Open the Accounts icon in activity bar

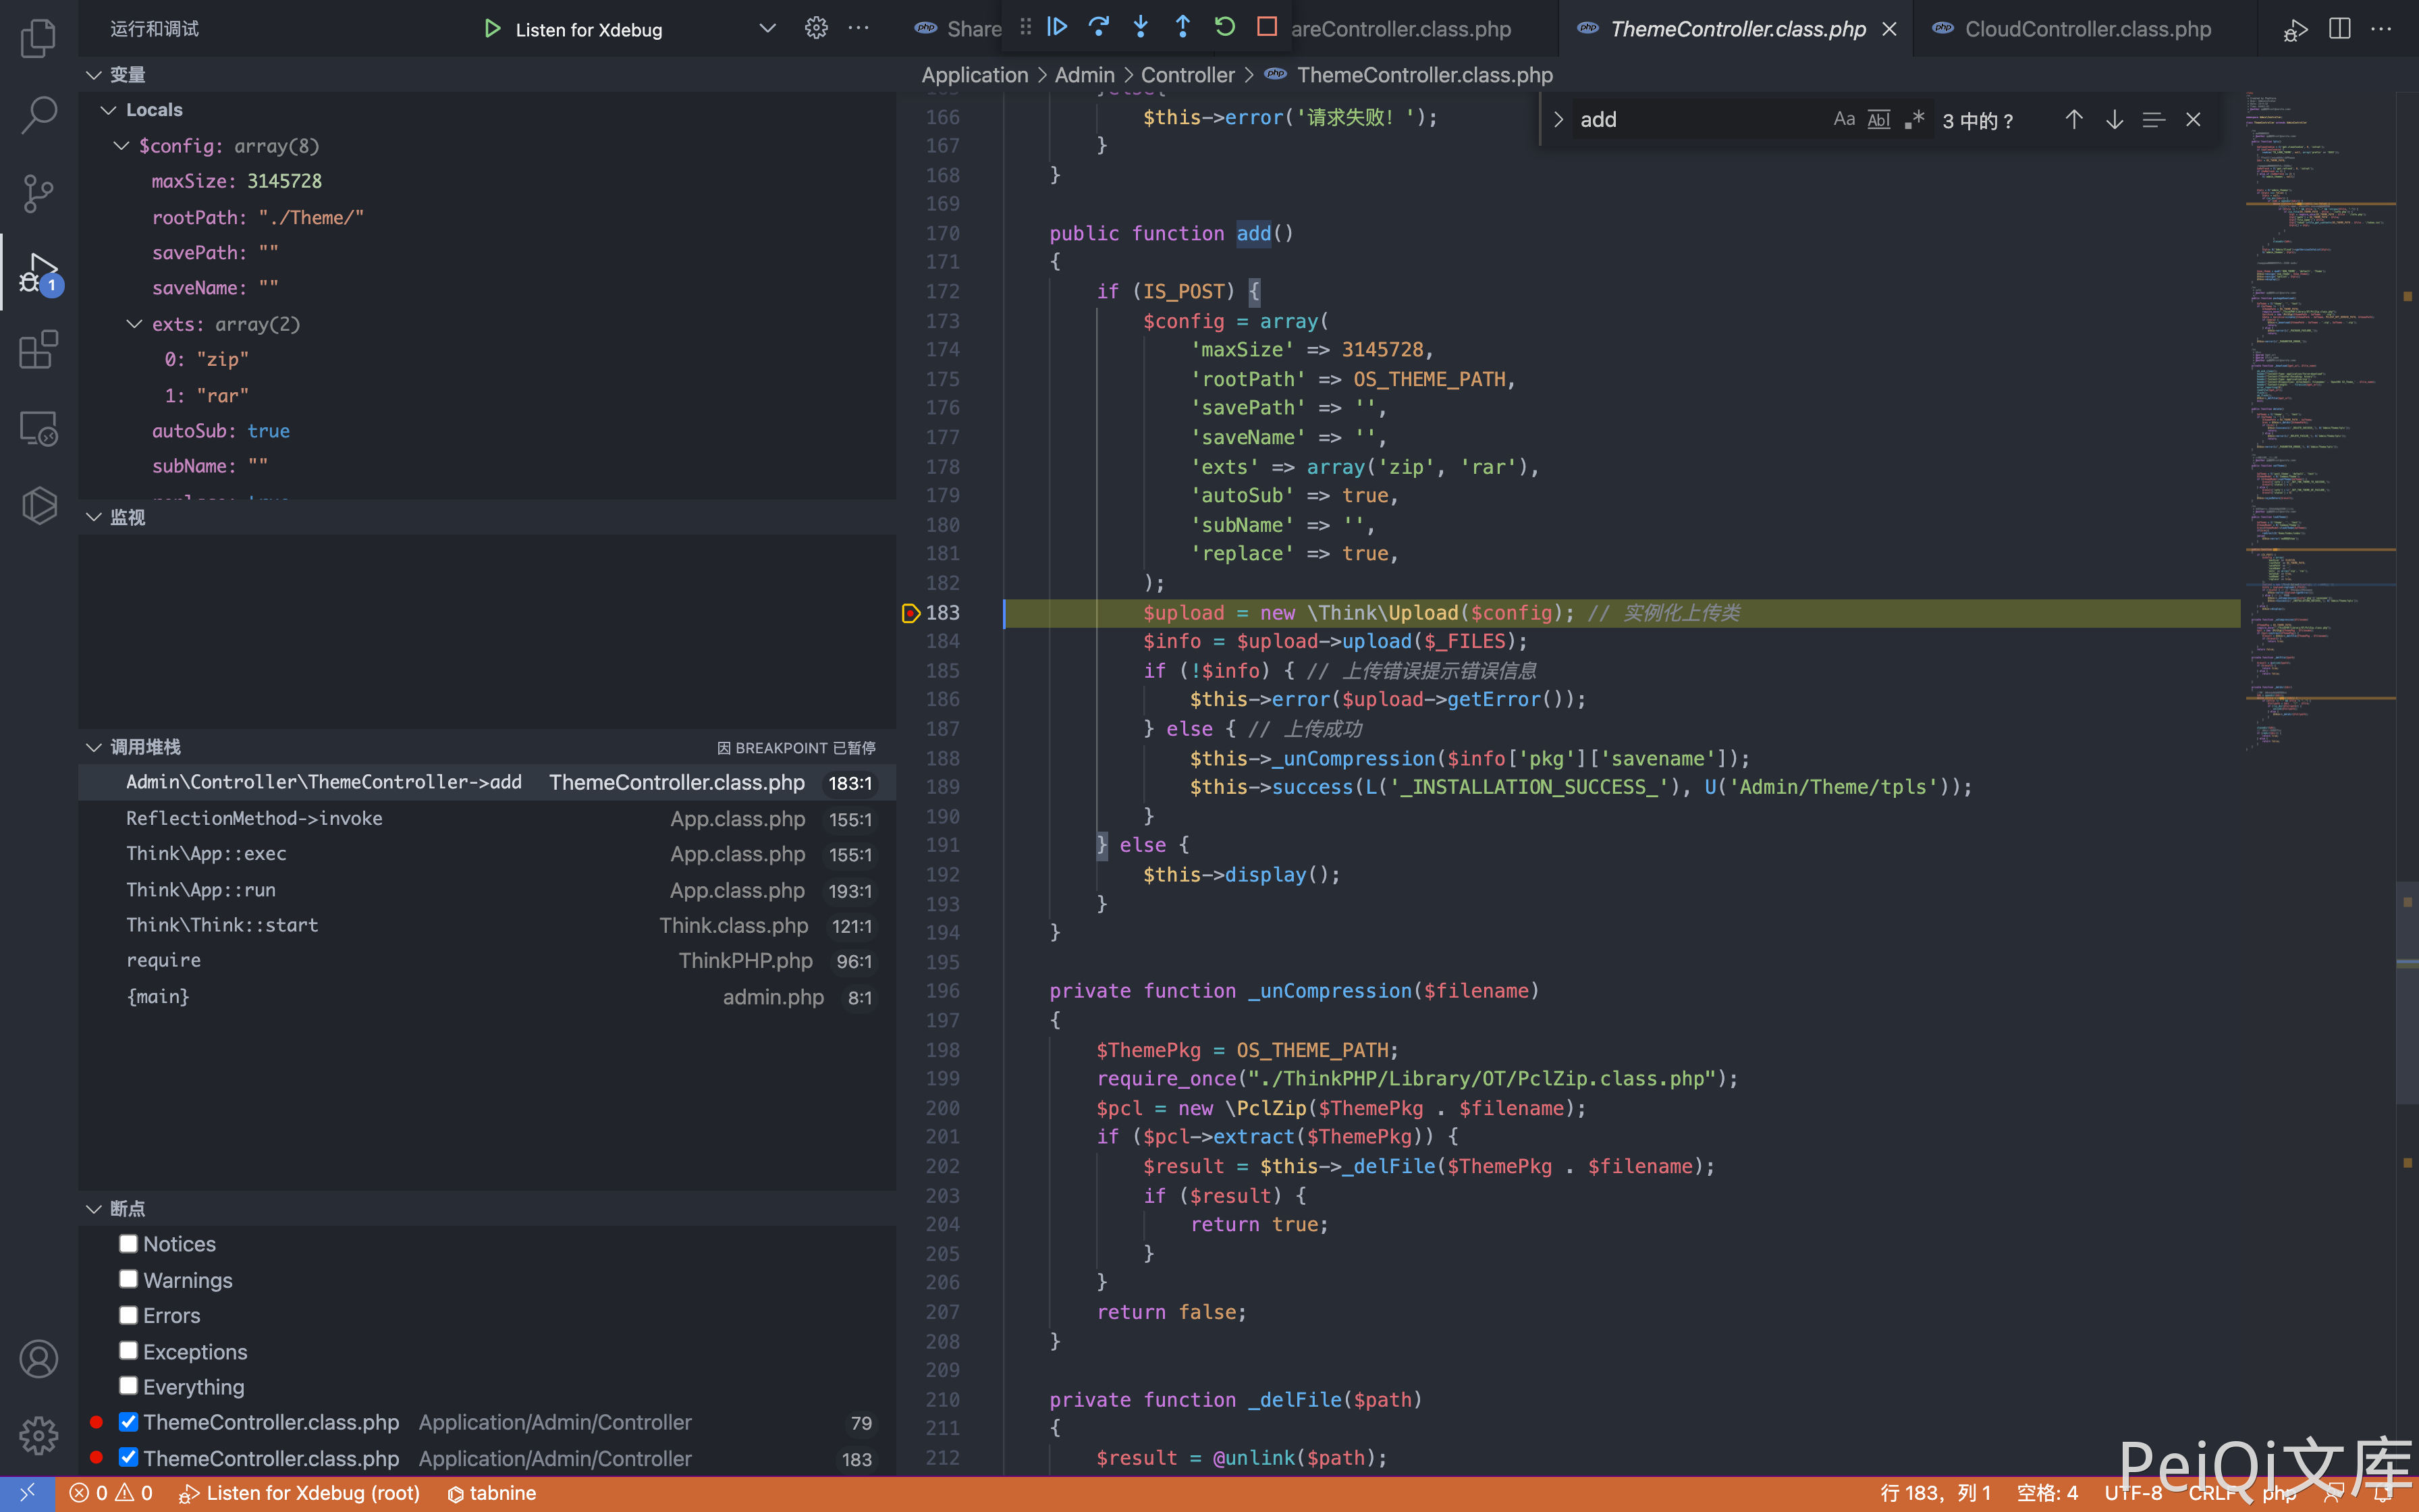38,1359
